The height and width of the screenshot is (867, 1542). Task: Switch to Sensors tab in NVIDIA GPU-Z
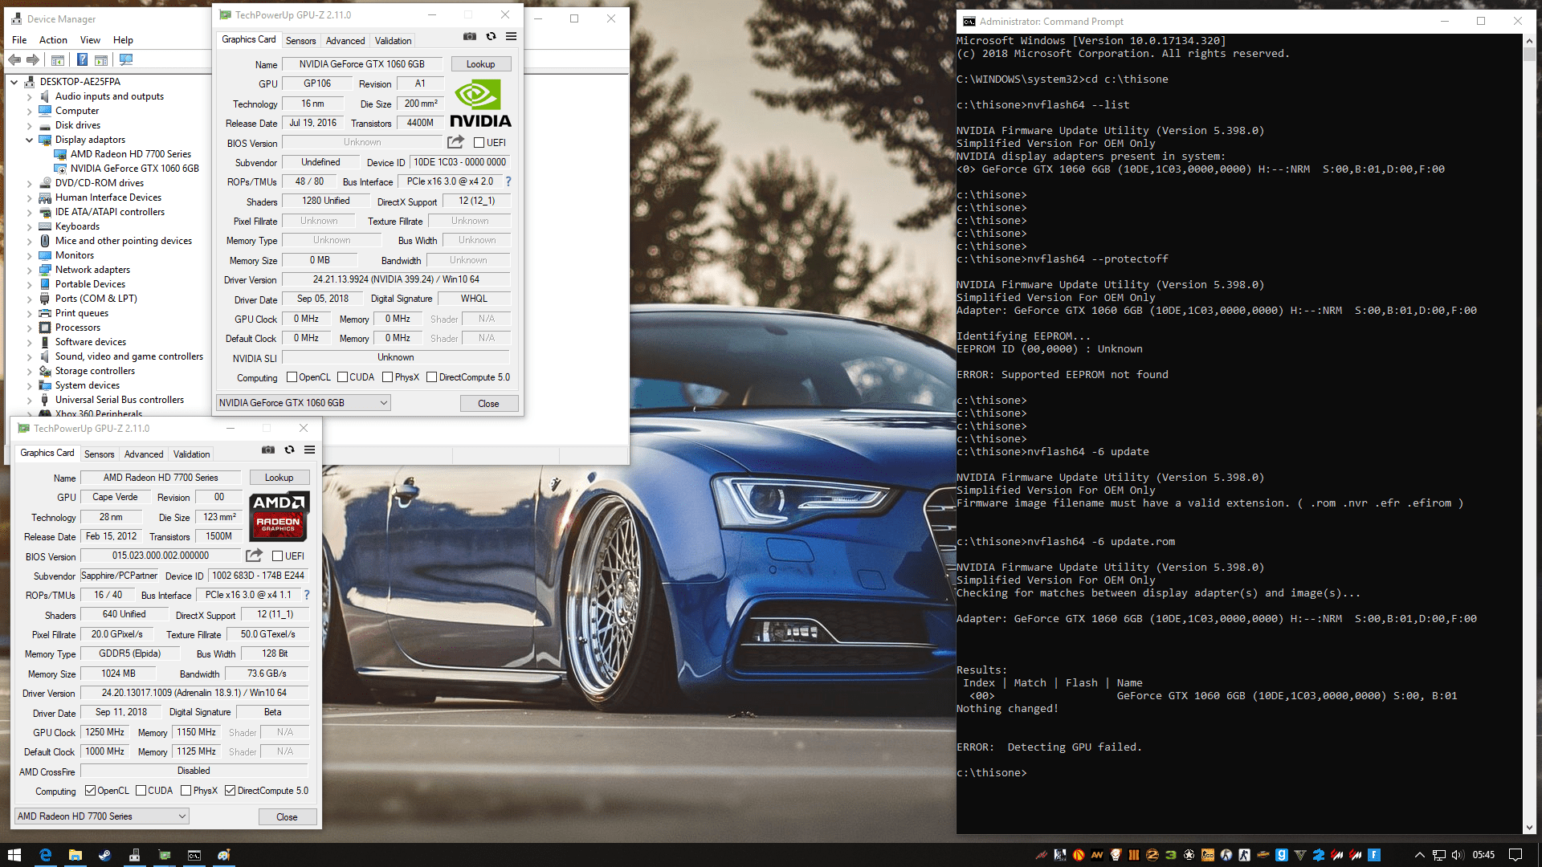point(300,40)
